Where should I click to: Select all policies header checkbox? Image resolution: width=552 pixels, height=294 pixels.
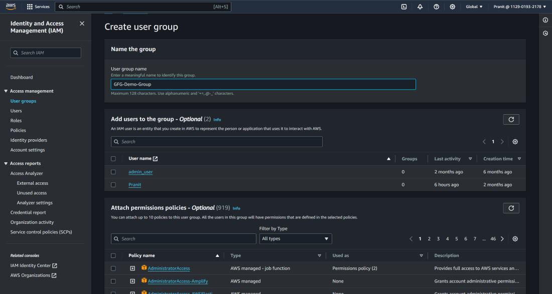113,256
